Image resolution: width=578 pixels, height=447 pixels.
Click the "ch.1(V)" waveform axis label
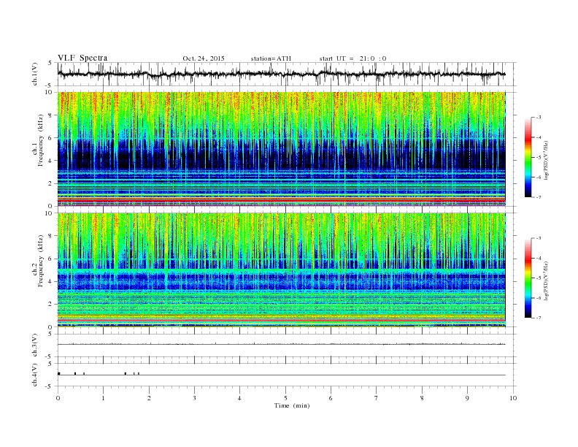point(35,74)
